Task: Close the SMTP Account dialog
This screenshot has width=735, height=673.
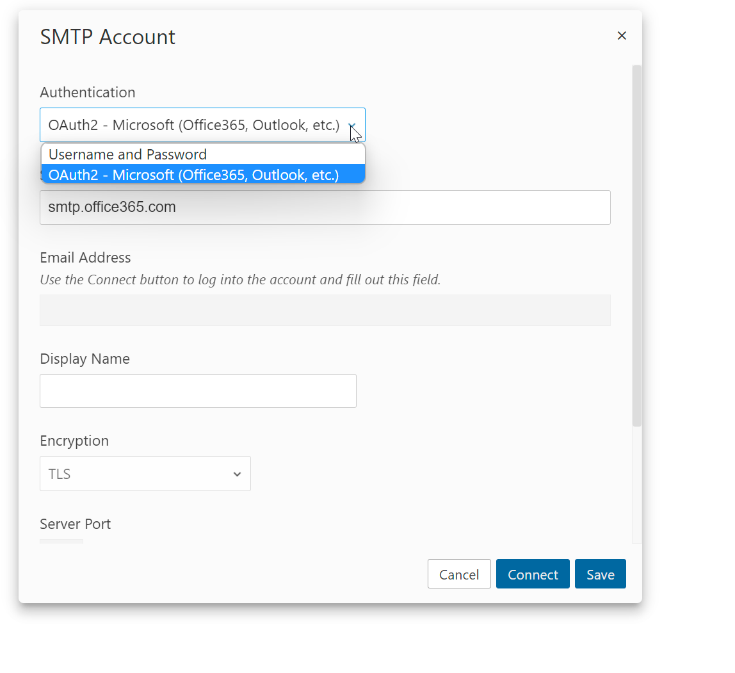Action: (x=621, y=36)
